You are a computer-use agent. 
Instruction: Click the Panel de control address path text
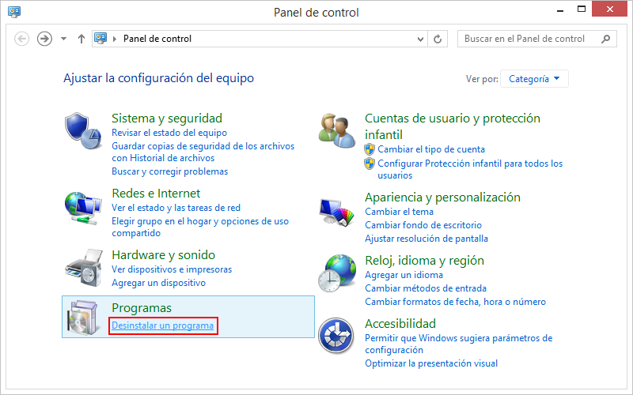point(157,39)
